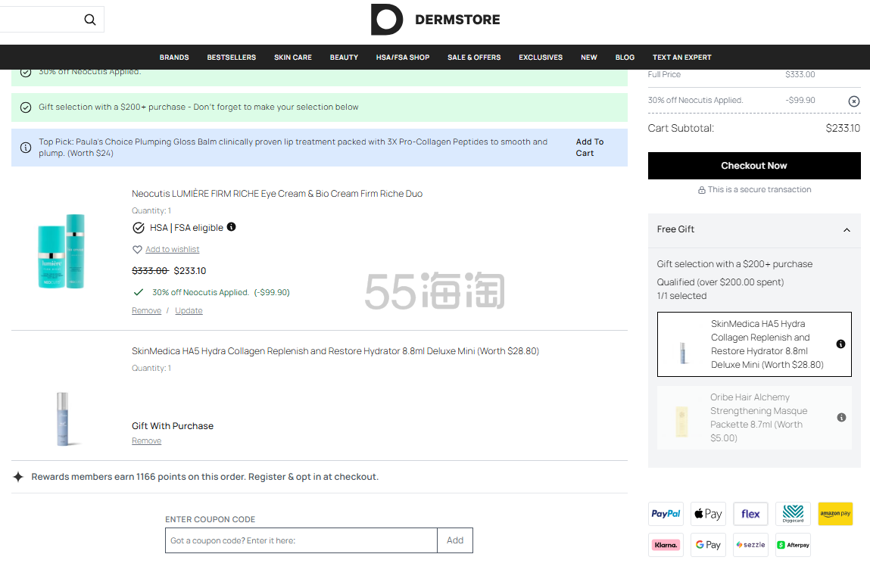Show HSA FSA eligibility info icon

232,226
